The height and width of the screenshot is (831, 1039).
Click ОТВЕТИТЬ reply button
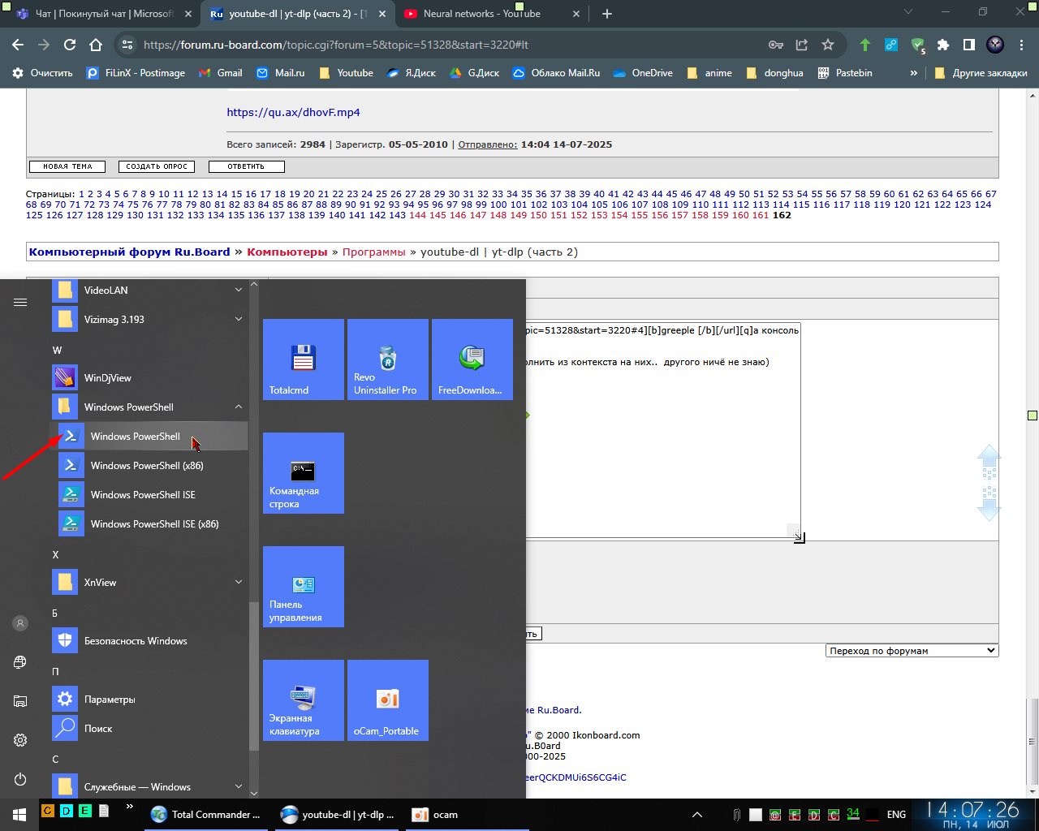click(246, 166)
